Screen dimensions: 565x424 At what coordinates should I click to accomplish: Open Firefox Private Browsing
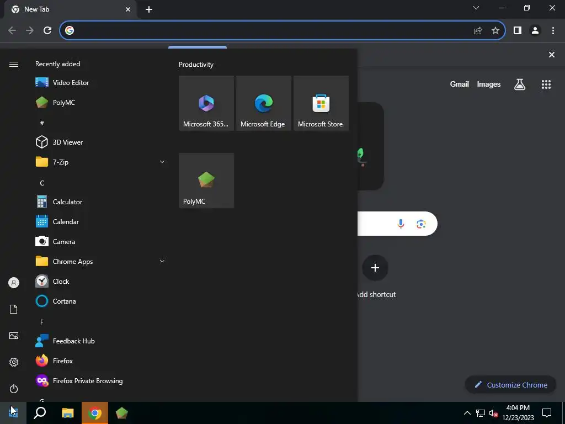(x=99, y=381)
